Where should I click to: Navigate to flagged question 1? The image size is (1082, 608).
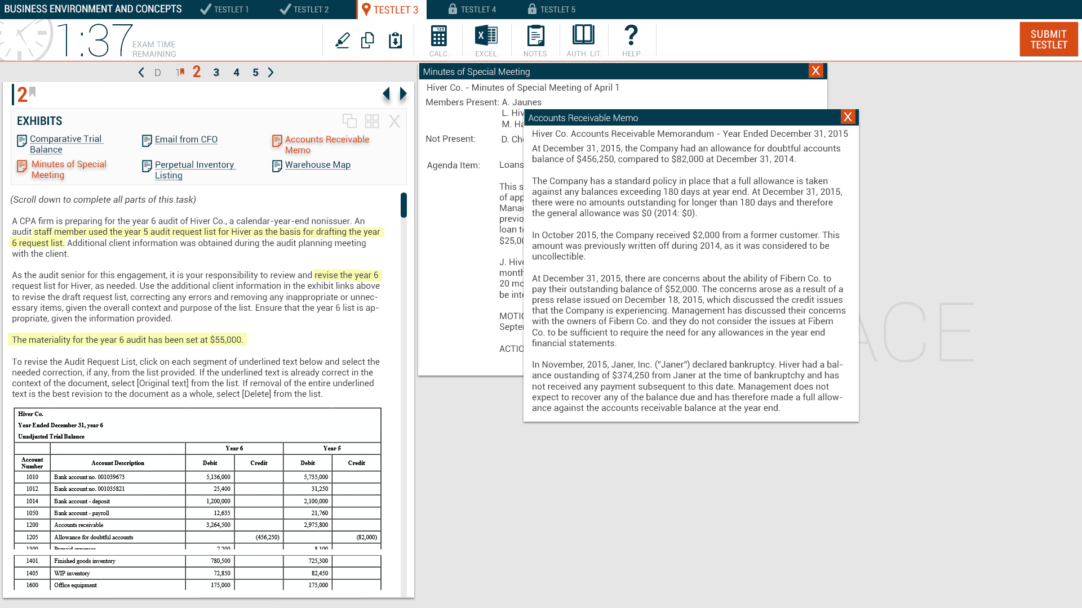tap(180, 72)
